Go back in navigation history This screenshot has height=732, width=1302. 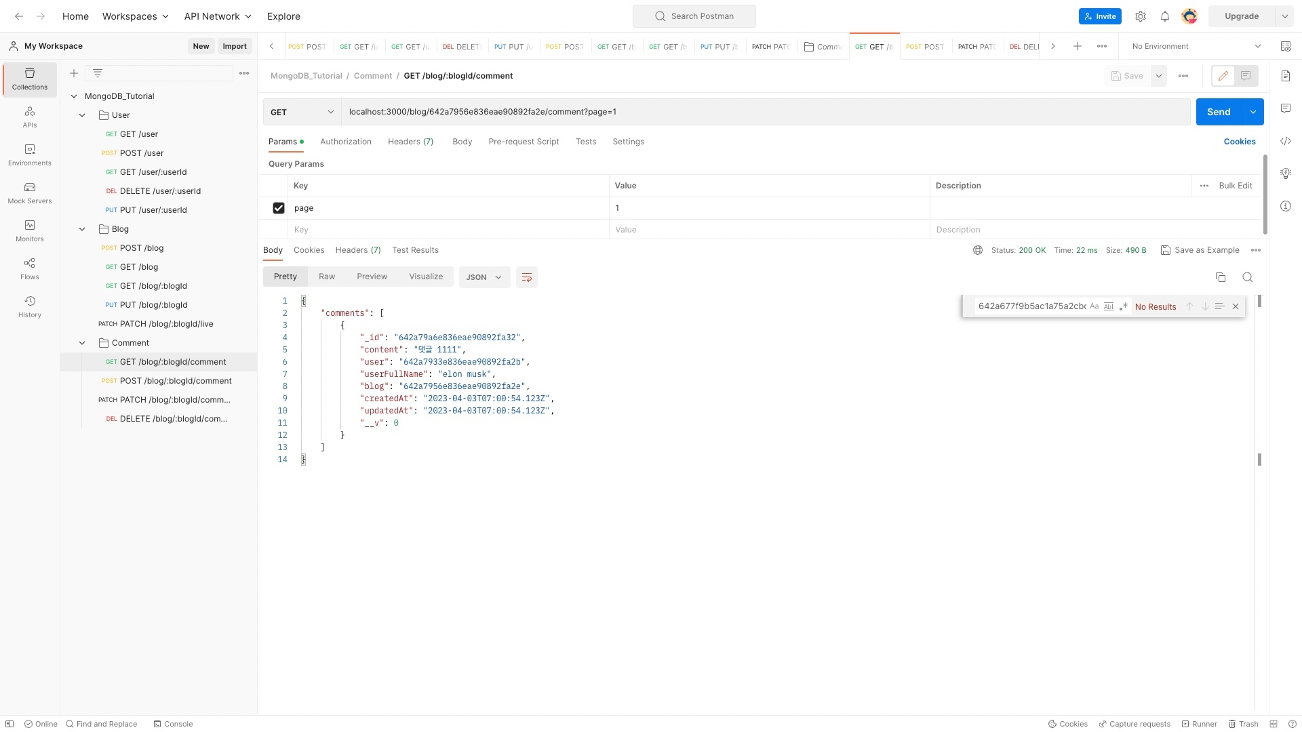(x=19, y=16)
